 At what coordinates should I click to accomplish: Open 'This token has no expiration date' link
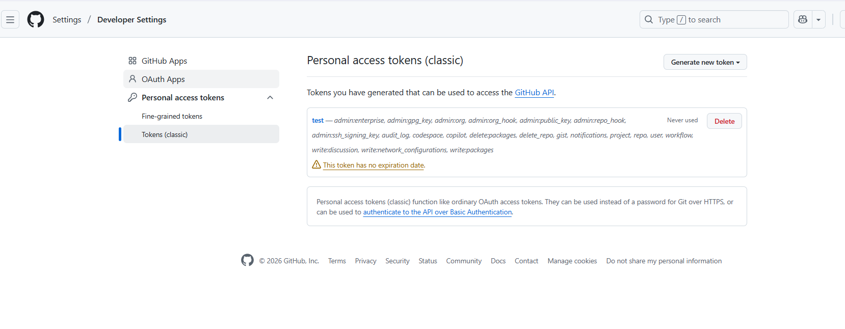pos(374,165)
